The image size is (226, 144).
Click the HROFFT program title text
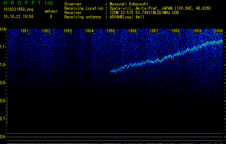point(22,3)
